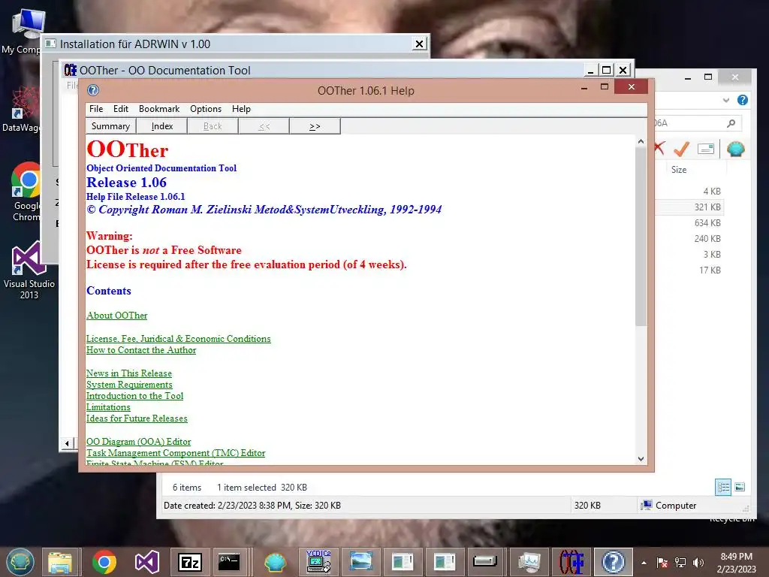The height and width of the screenshot is (577, 769).
Task: Open Ideas for Future Releases link
Action: coord(137,418)
